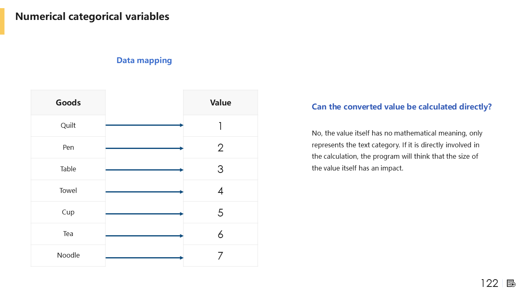This screenshot has height=293, width=521.
Task: Select the 'Cup' cell
Action: [68, 212]
